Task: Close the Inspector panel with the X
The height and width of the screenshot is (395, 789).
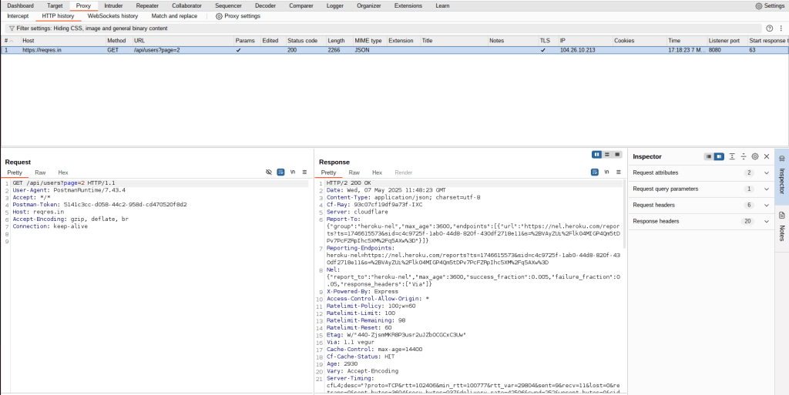Action: click(x=767, y=156)
